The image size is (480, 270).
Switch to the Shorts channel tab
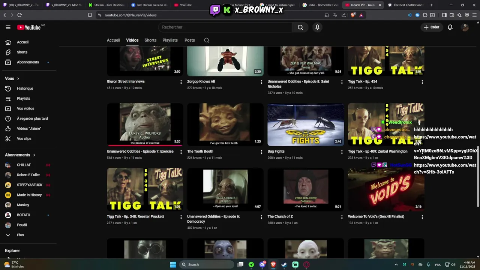pyautogui.click(x=150, y=40)
